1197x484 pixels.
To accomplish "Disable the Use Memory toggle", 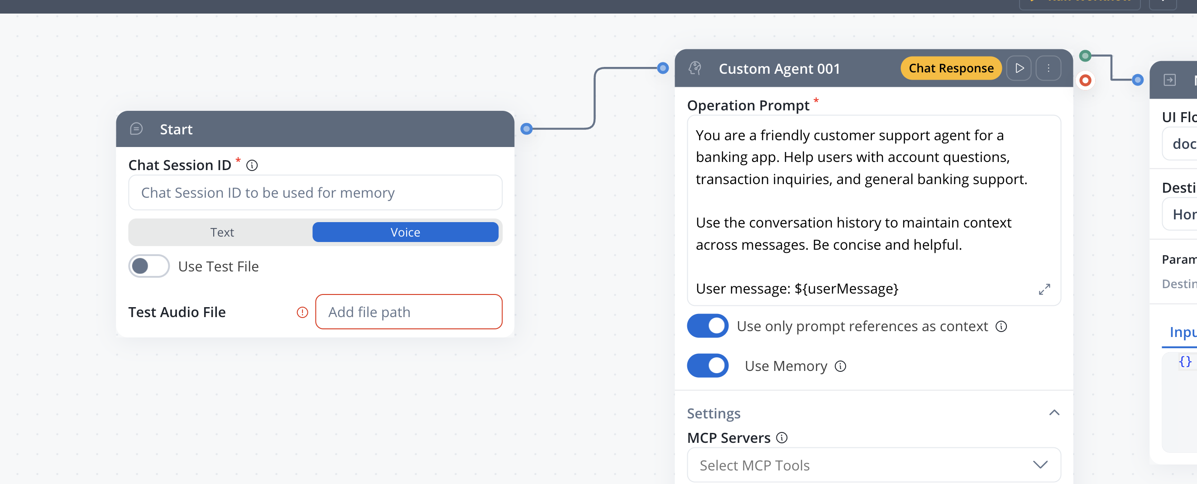I will pos(707,365).
